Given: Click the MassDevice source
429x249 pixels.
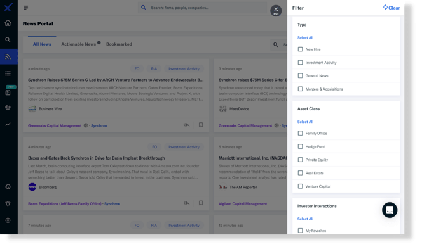Looking at the screenshot, I should [234, 109].
